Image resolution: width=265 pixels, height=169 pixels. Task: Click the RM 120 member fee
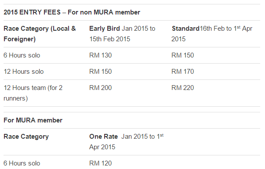pyautogui.click(x=100, y=163)
